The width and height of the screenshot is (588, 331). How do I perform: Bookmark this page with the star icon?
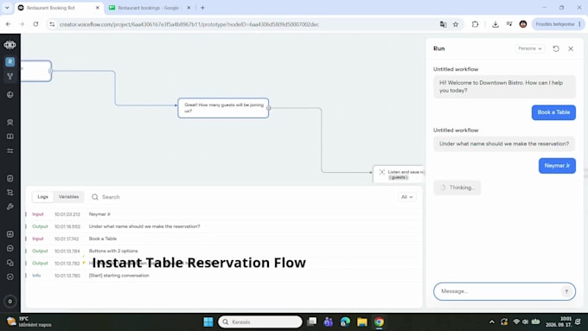[x=456, y=24]
